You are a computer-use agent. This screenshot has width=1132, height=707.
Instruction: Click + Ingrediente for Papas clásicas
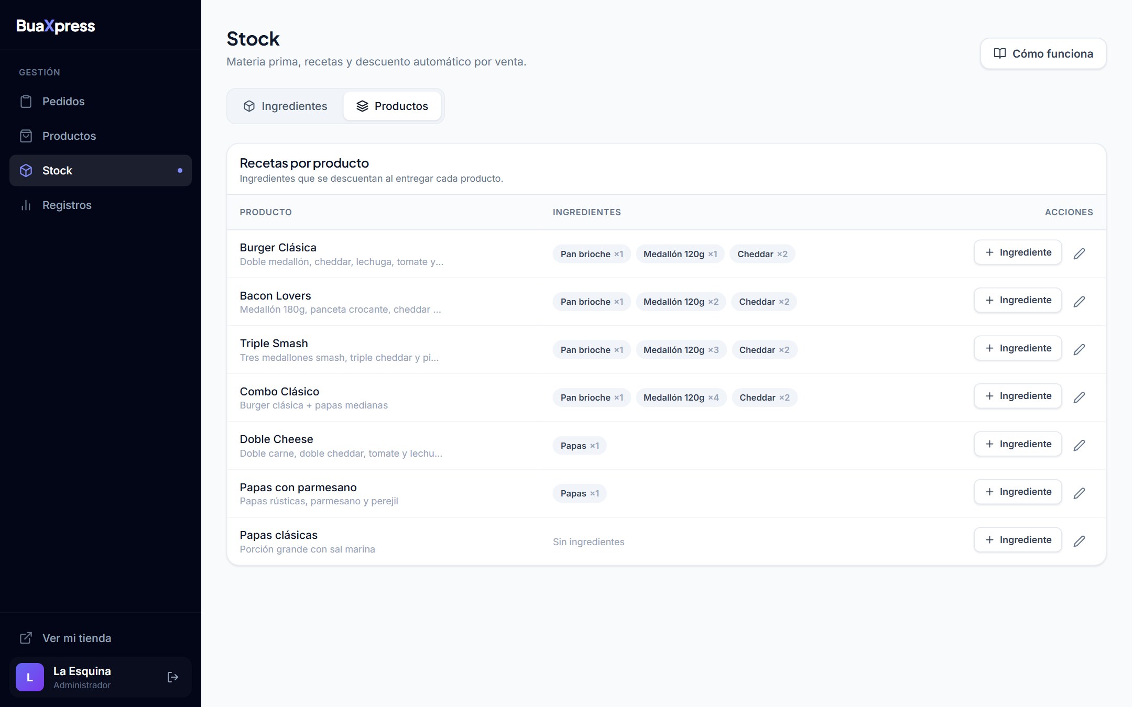[1018, 539]
